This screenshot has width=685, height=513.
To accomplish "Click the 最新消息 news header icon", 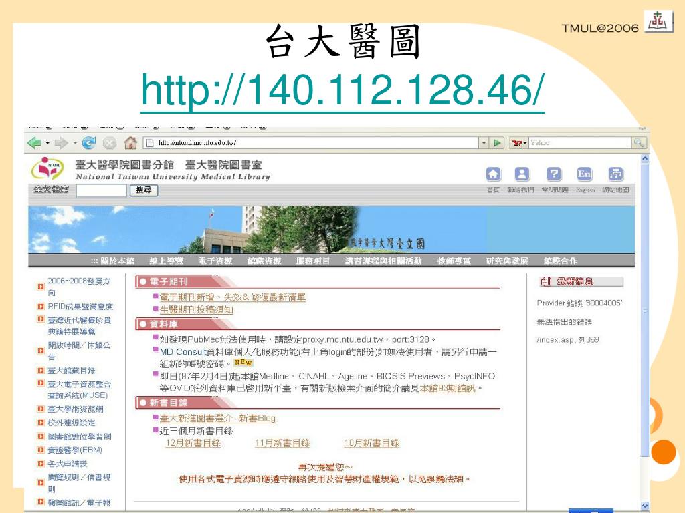I will tap(546, 281).
